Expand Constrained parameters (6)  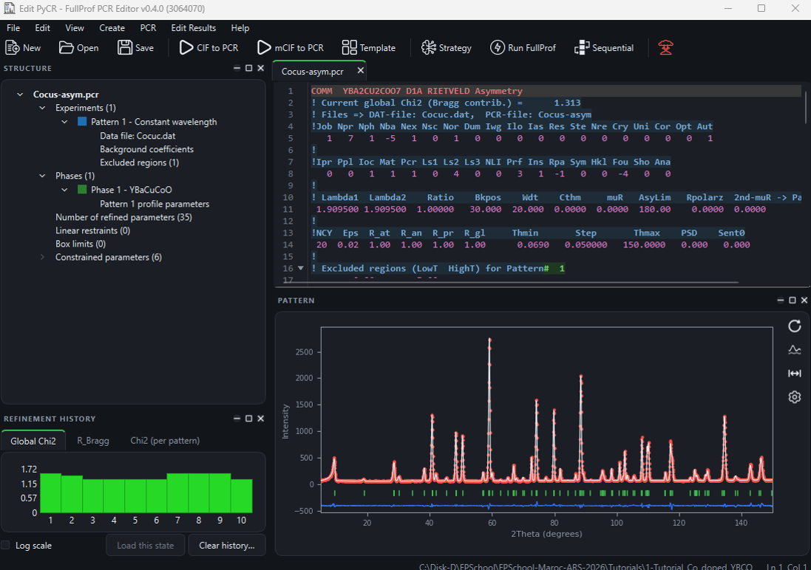(42, 258)
